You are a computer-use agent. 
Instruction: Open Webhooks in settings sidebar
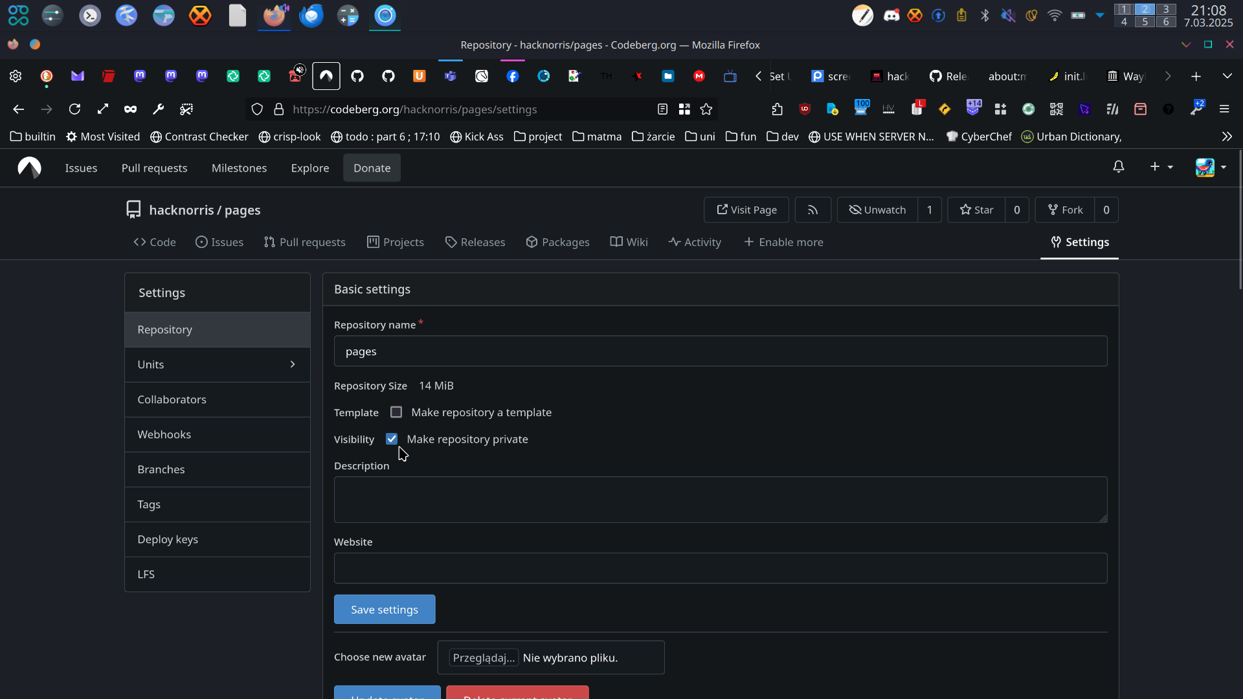pyautogui.click(x=164, y=434)
